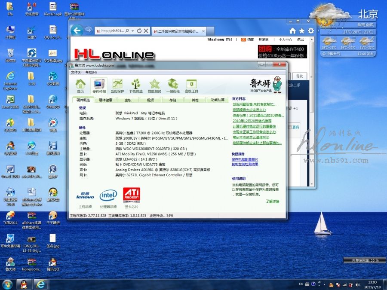Click the 保存电脑配置图片 link
Image resolution: width=387 pixels, height=290 pixels.
[x=245, y=159]
